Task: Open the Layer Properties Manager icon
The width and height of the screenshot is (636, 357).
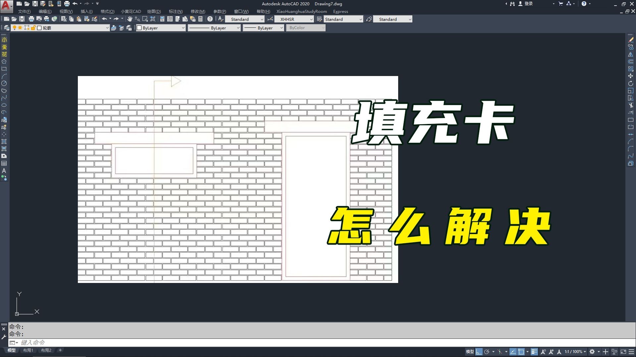Action: pos(7,28)
